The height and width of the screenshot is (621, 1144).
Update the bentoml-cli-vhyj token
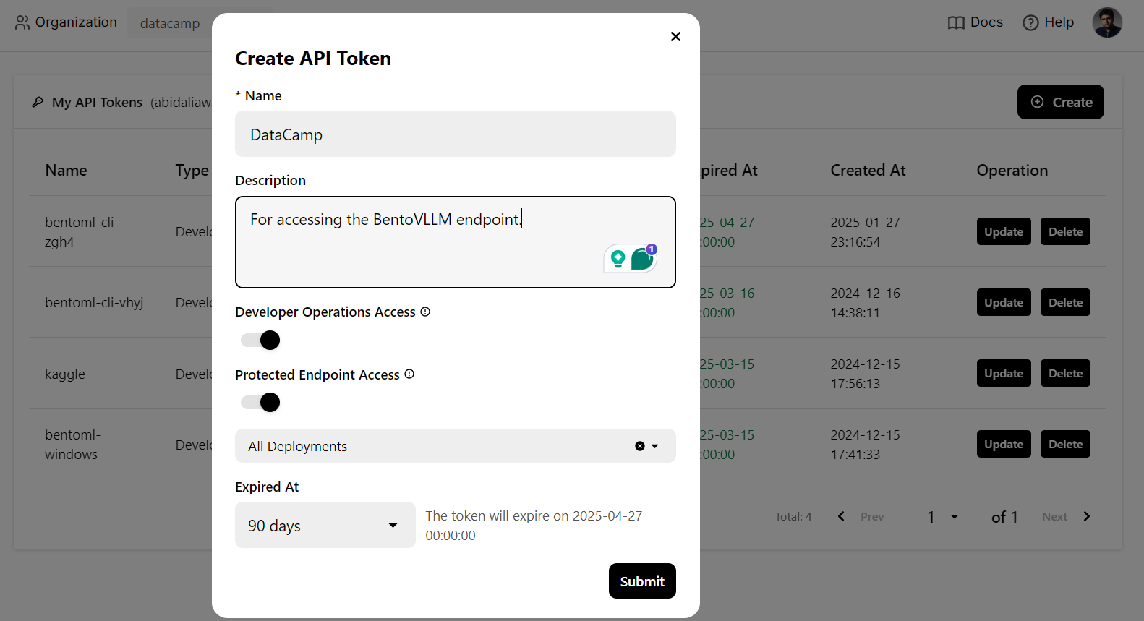tap(1004, 302)
